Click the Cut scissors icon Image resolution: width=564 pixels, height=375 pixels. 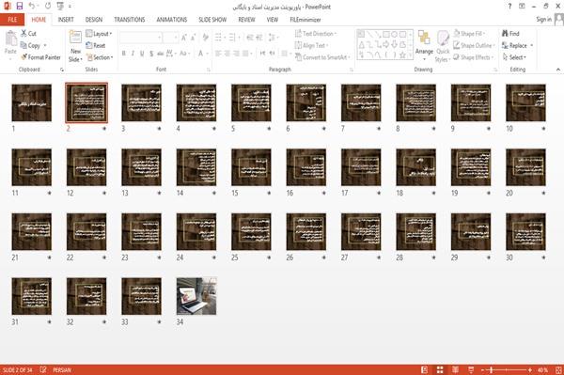coord(23,34)
